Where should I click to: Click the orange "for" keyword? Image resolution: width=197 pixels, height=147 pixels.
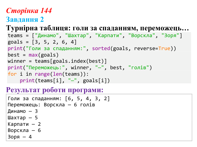click(x=12, y=74)
